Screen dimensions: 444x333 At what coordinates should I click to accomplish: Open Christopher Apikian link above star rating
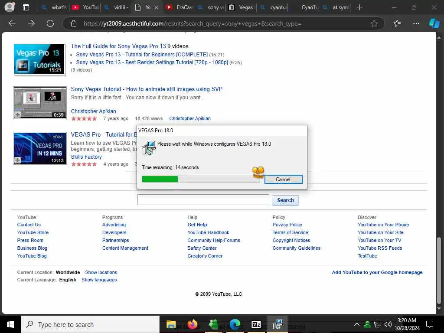tap(94, 111)
